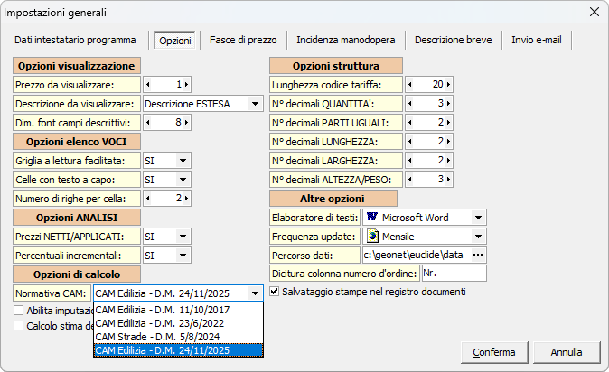This screenshot has height=372, width=609.
Task: Increase N° decimali QUANTITA' value
Action: click(448, 103)
